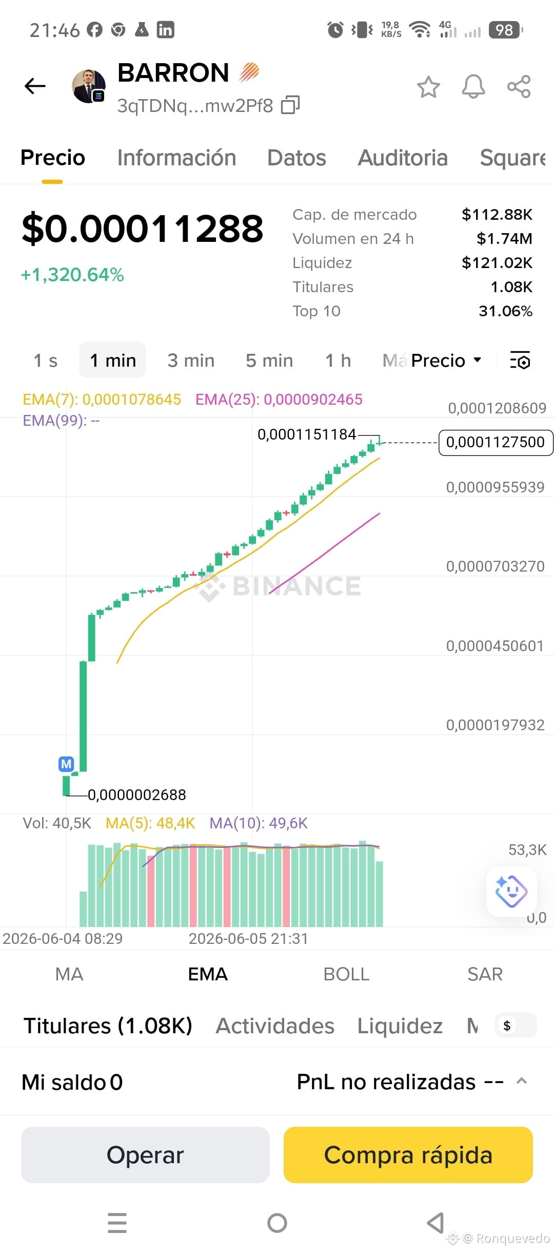
Task: Enable the SAR indicator
Action: point(485,974)
